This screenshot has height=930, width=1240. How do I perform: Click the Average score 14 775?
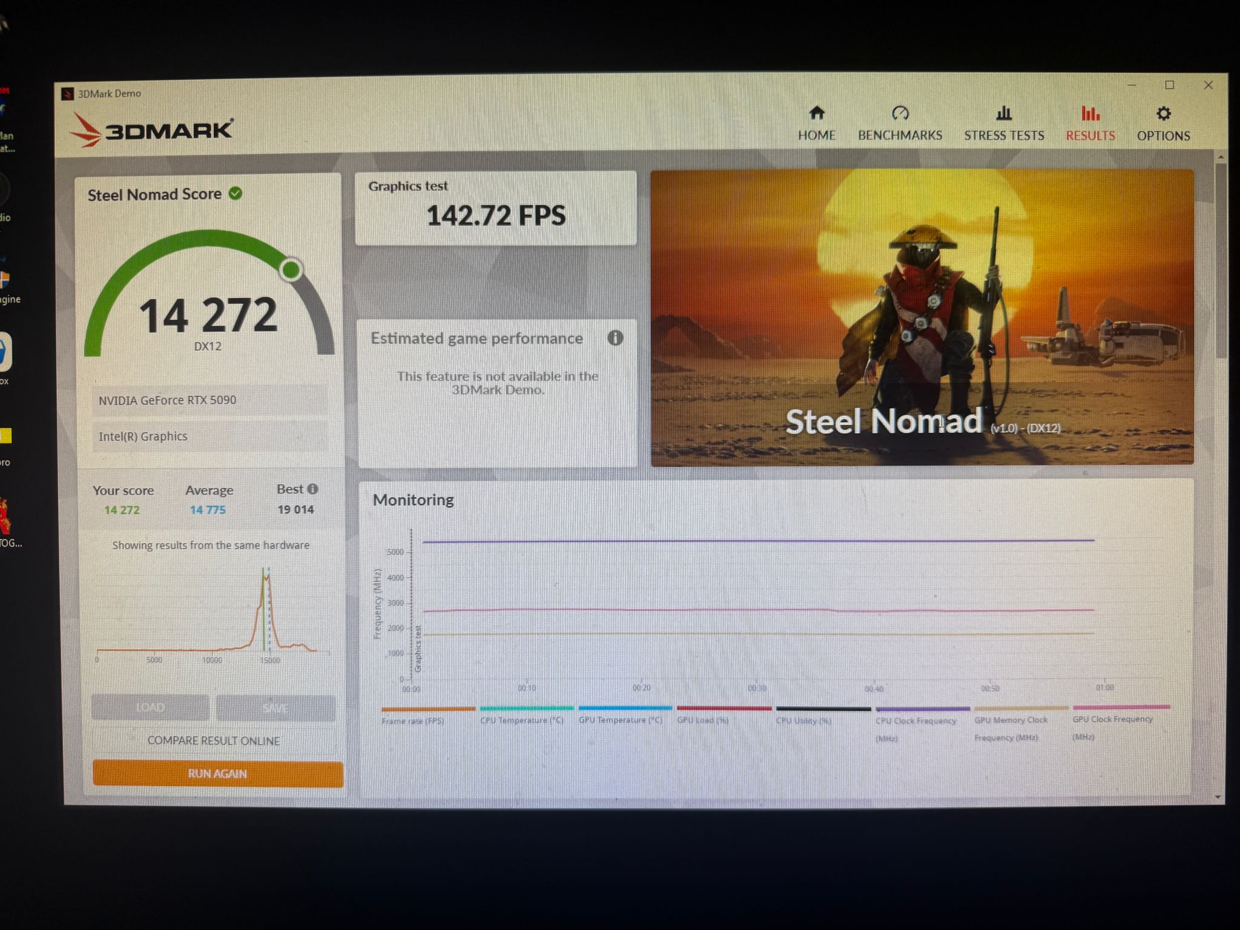tap(208, 510)
